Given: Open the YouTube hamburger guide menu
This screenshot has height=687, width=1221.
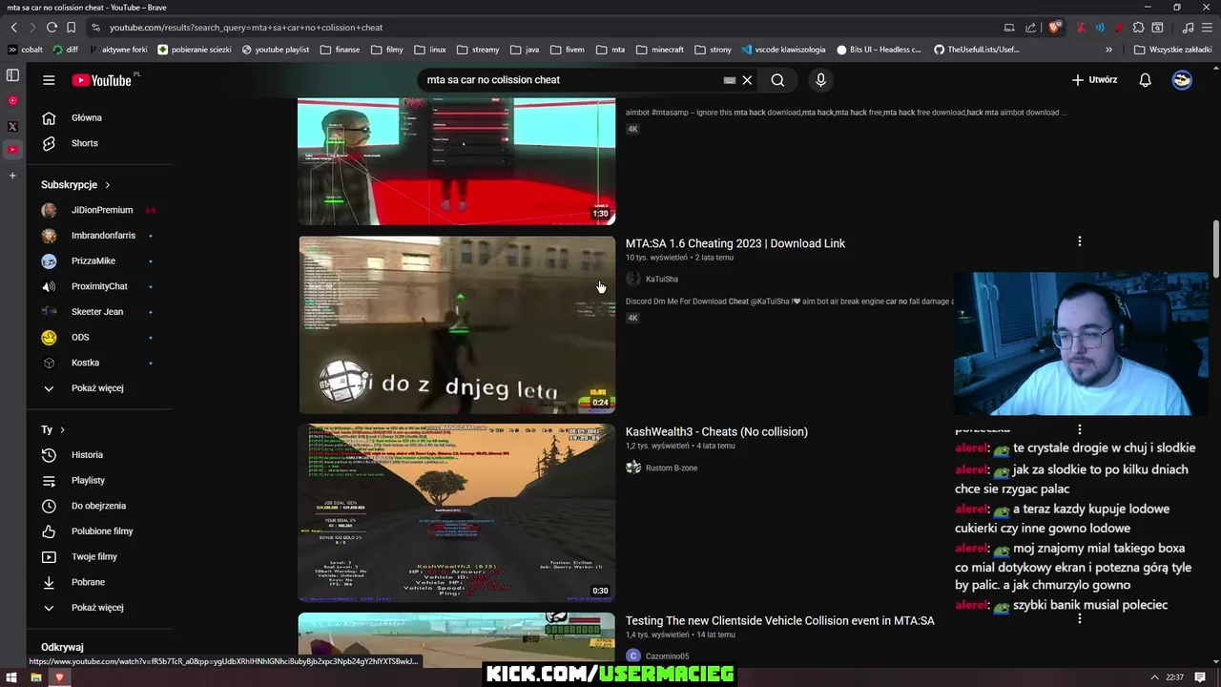Looking at the screenshot, I should tap(49, 80).
